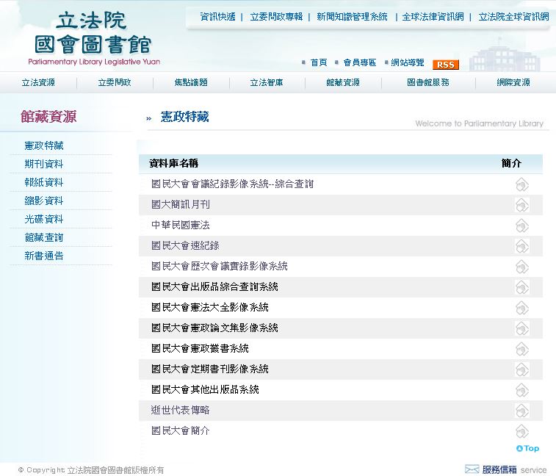Open intro icon for 國民大會定期書刊影像系統
The height and width of the screenshot is (476, 556).
click(522, 369)
